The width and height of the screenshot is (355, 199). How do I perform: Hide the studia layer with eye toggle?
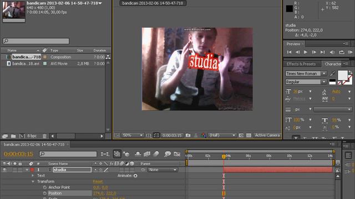pyautogui.click(x=4, y=170)
